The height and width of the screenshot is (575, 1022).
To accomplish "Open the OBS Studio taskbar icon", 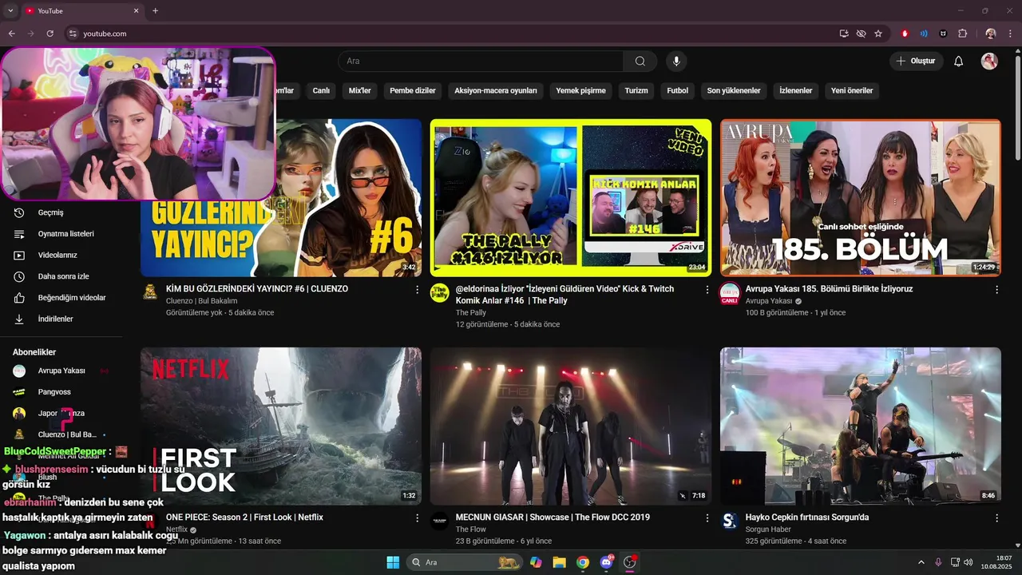I will pos(630,562).
